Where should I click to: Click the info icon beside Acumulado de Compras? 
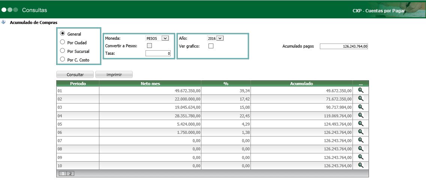(x=3, y=22)
